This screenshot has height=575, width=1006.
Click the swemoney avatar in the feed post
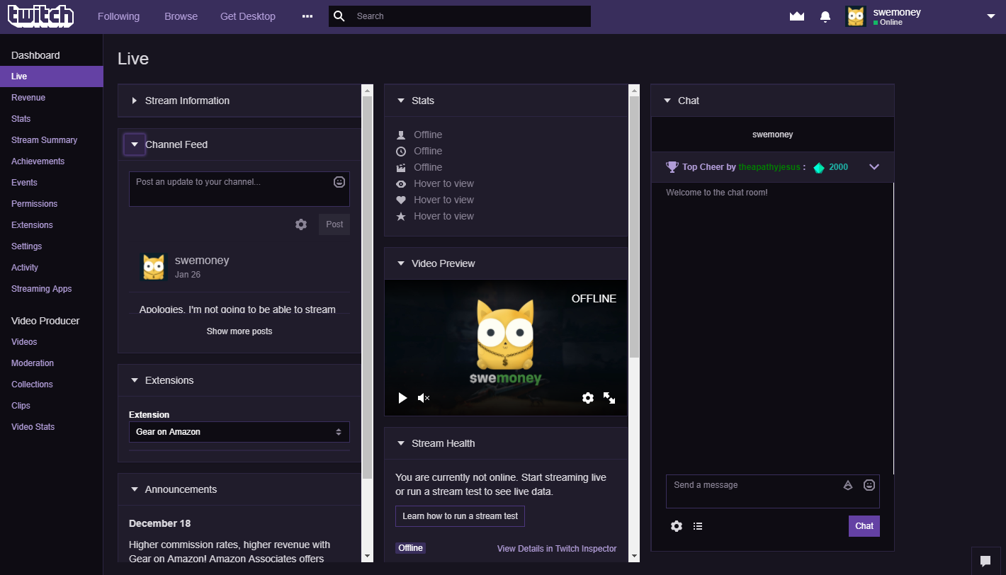pyautogui.click(x=154, y=267)
